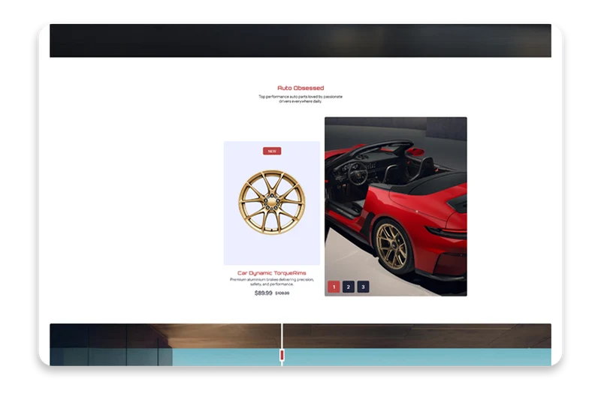The width and height of the screenshot is (601, 400).
Task: Open the Car Dynamic TorqueRims product title
Action: (272, 273)
